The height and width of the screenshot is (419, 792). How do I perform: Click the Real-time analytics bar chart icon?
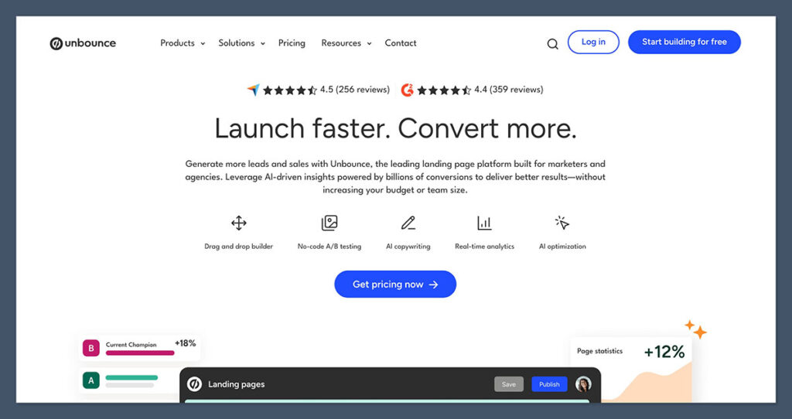click(484, 223)
